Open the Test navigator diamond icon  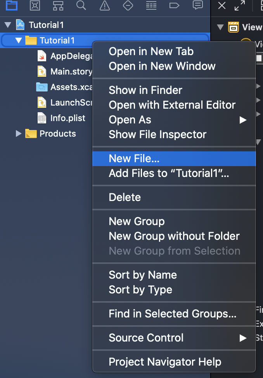point(128,5)
